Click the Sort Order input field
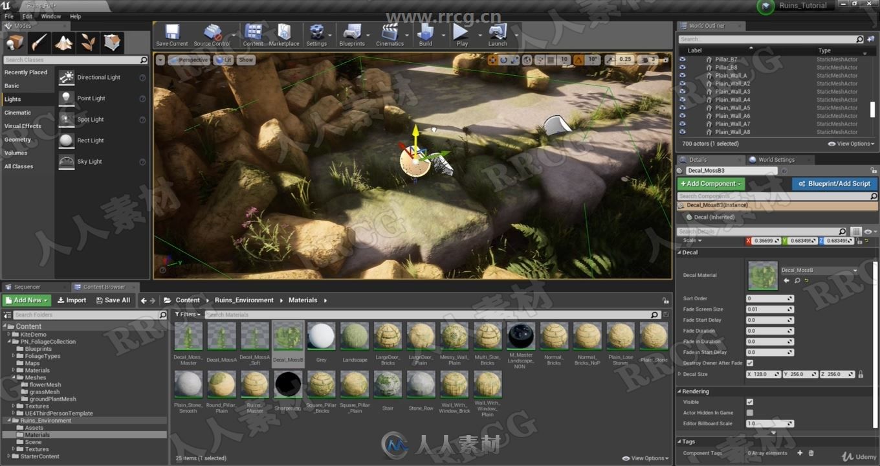This screenshot has width=880, height=466. (769, 298)
